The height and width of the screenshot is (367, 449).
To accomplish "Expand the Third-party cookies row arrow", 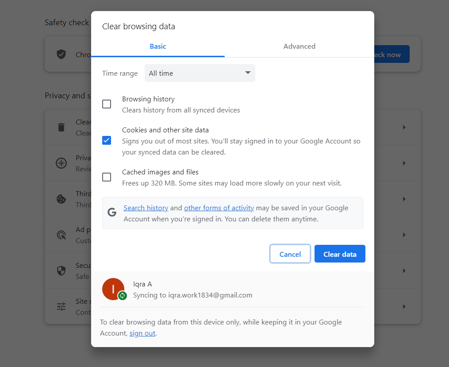I will point(404,199).
